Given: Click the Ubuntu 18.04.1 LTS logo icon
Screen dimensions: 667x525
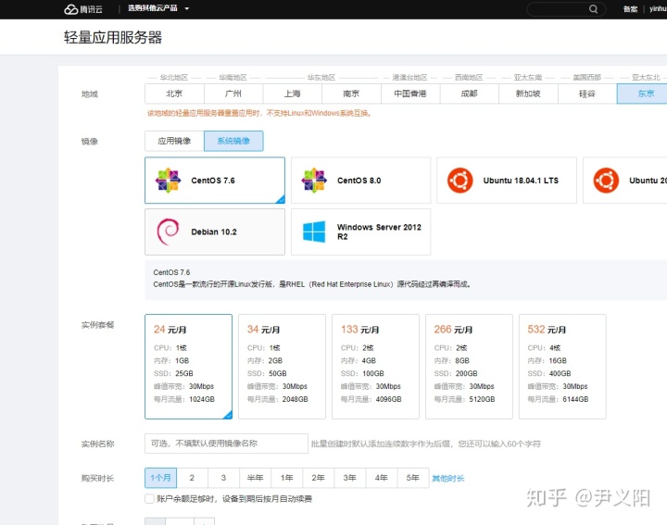Looking at the screenshot, I should pyautogui.click(x=459, y=181).
